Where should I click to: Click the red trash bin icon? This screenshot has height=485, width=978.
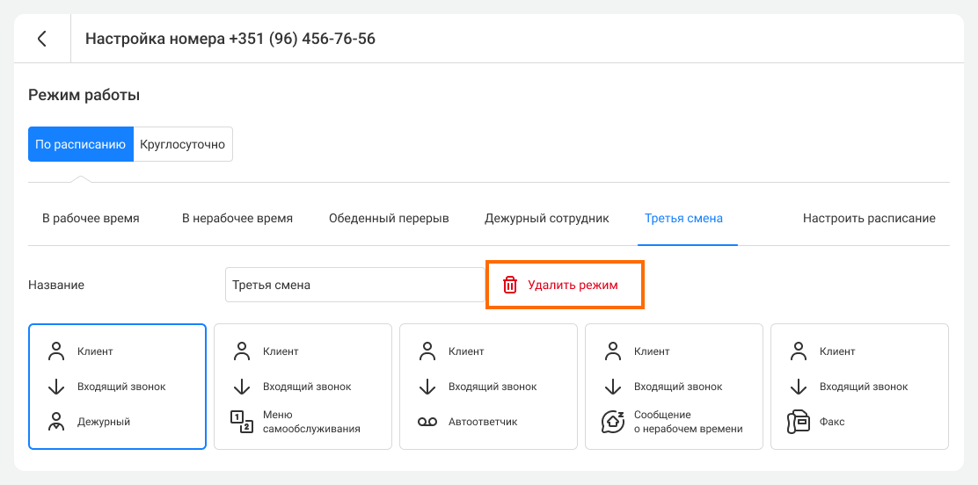510,286
